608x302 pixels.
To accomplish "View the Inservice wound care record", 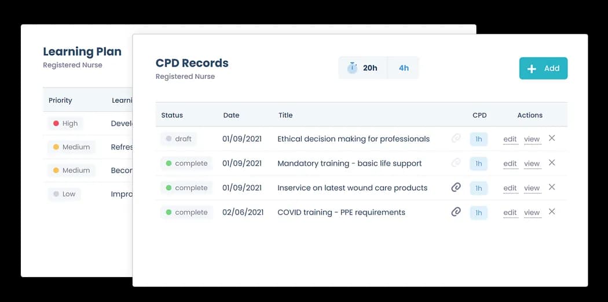I will coord(532,188).
